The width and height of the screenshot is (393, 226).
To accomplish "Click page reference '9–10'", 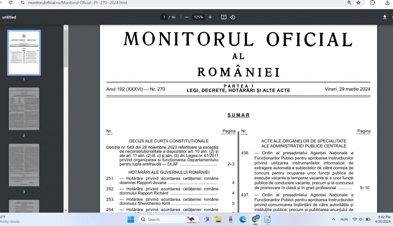I will (365, 188).
